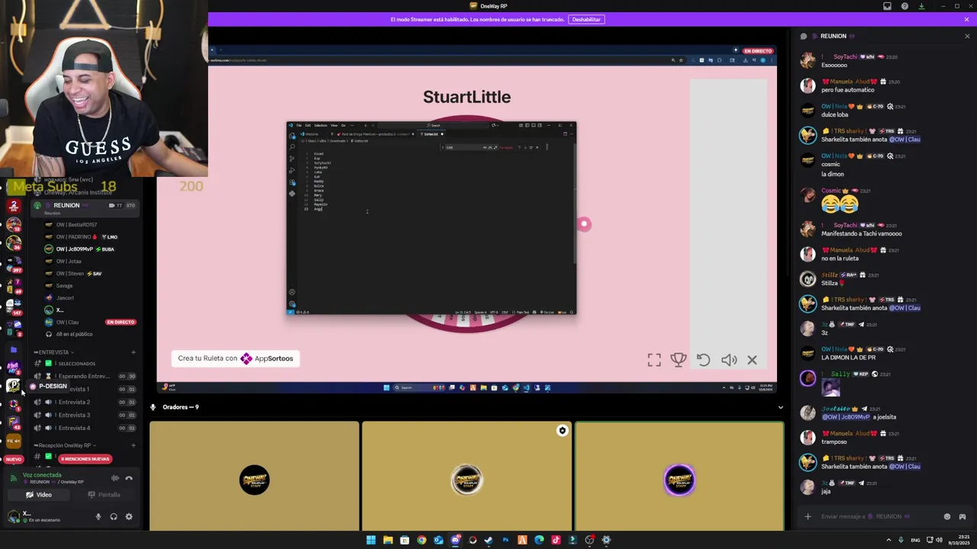Open Photoshop from the taskbar

(x=505, y=540)
